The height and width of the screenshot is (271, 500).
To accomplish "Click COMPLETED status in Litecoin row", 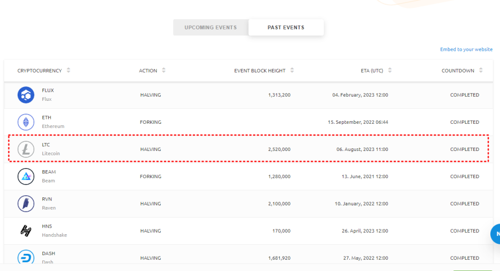I will tap(465, 149).
